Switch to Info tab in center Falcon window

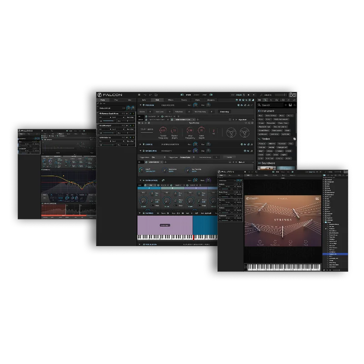coord(144,100)
